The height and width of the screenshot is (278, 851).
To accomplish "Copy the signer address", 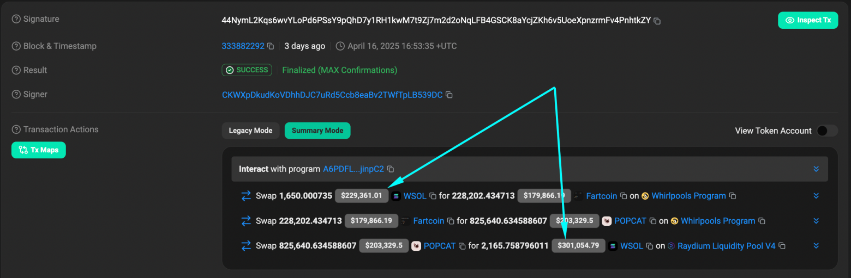I will tap(449, 95).
